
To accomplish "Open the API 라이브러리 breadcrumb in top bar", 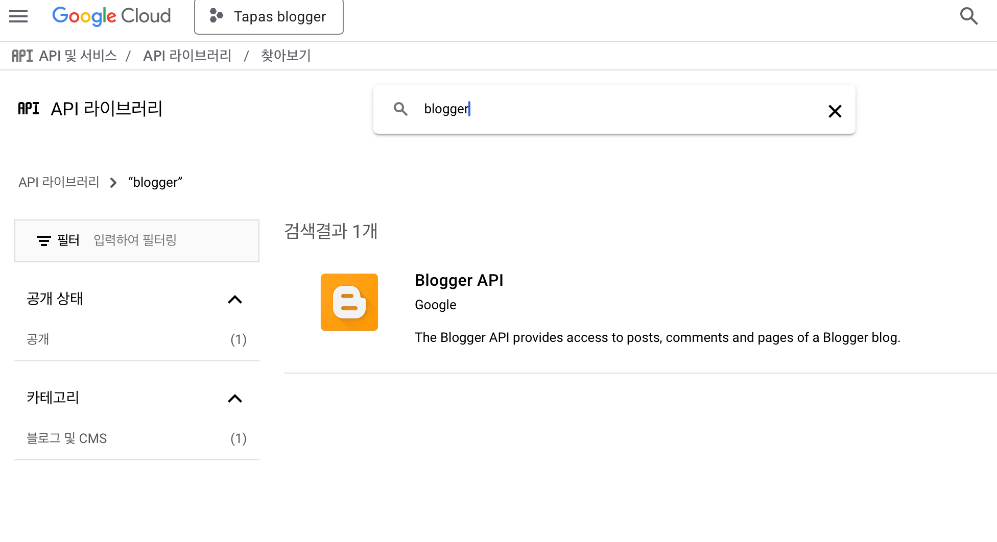I will coord(187,56).
